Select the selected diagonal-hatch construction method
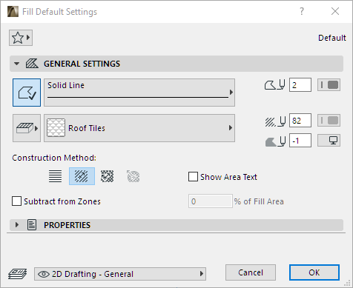 [x=82, y=176]
